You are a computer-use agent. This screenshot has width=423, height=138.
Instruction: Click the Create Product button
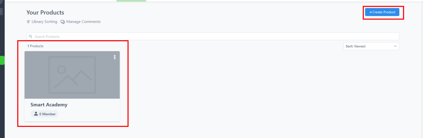(382, 12)
